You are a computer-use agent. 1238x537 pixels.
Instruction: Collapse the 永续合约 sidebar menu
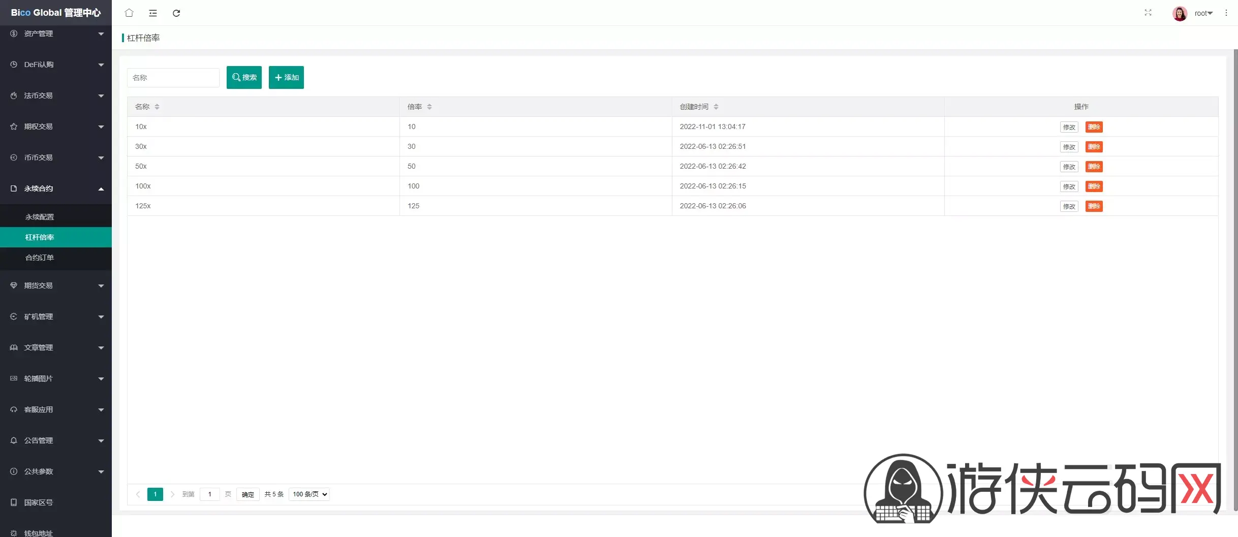click(x=56, y=188)
